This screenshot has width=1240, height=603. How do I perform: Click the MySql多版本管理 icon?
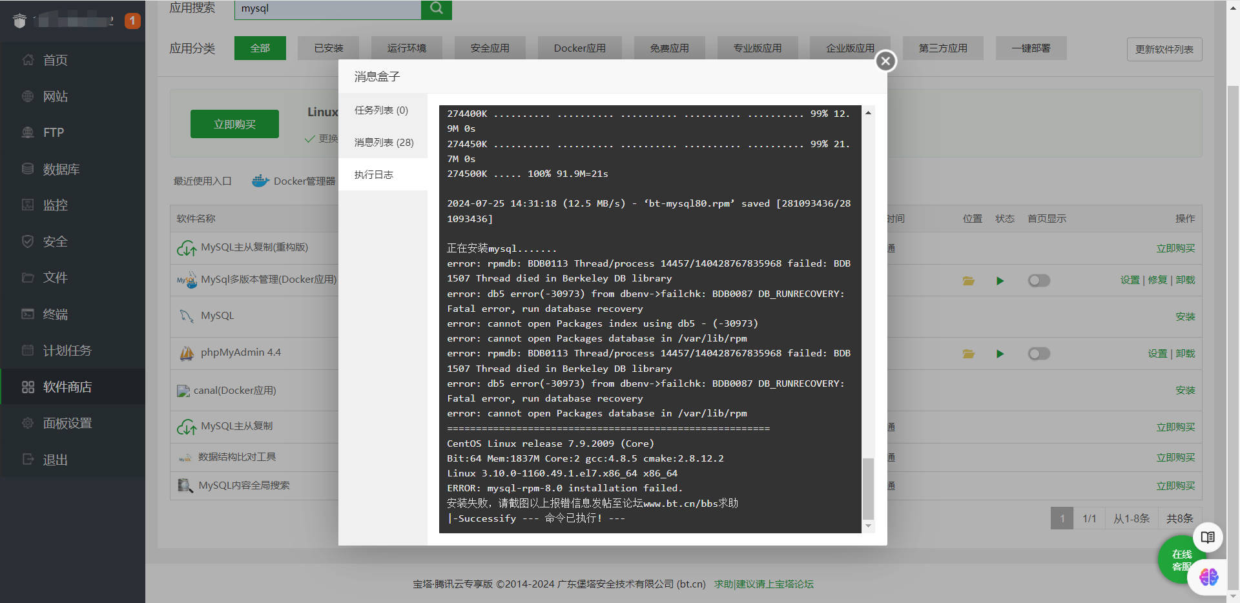point(187,280)
